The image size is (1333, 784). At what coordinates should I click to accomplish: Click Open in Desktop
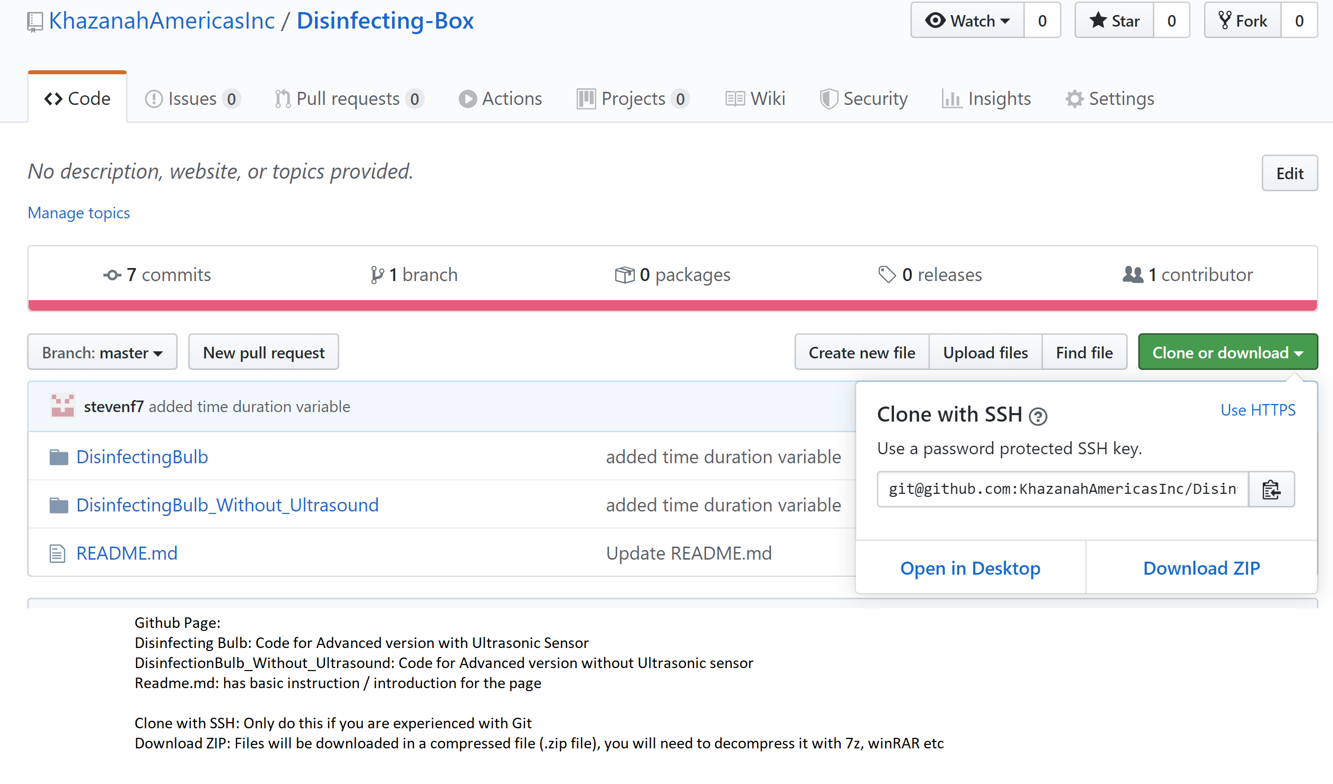coord(970,568)
